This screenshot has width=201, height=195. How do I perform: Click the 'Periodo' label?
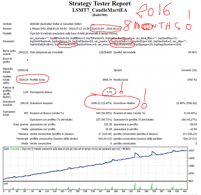[x=7, y=29]
